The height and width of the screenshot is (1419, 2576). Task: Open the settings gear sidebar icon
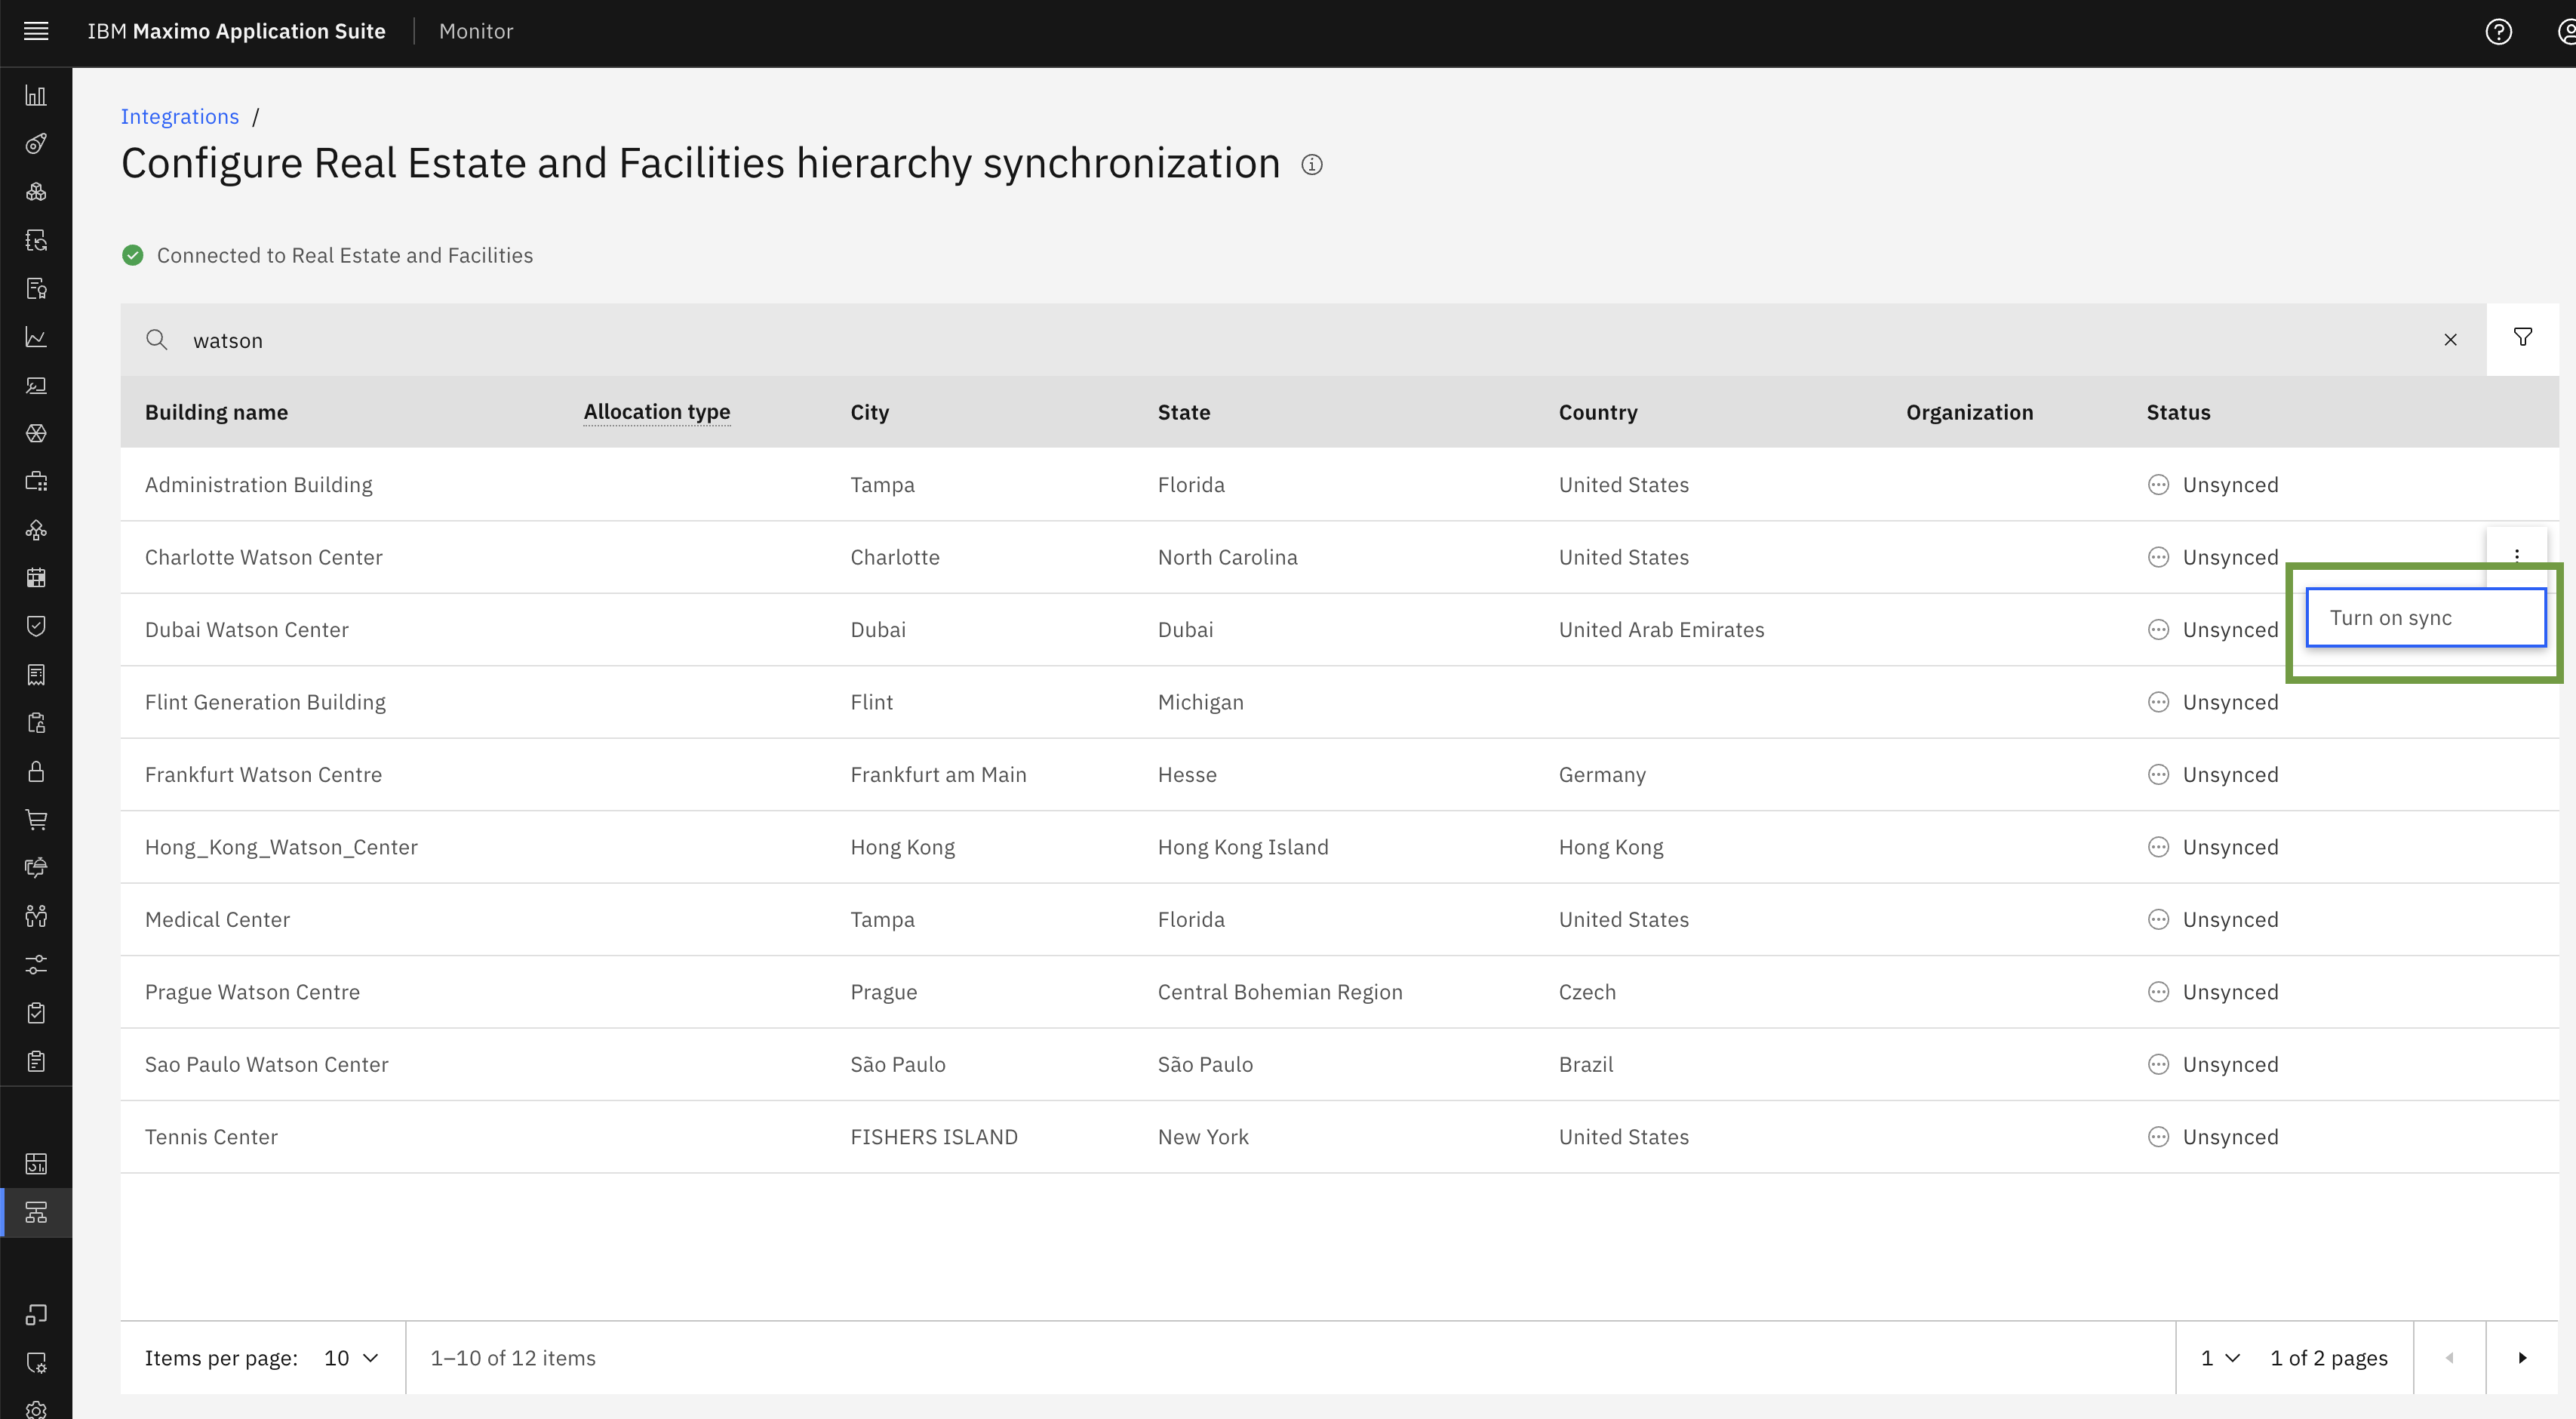[36, 1409]
